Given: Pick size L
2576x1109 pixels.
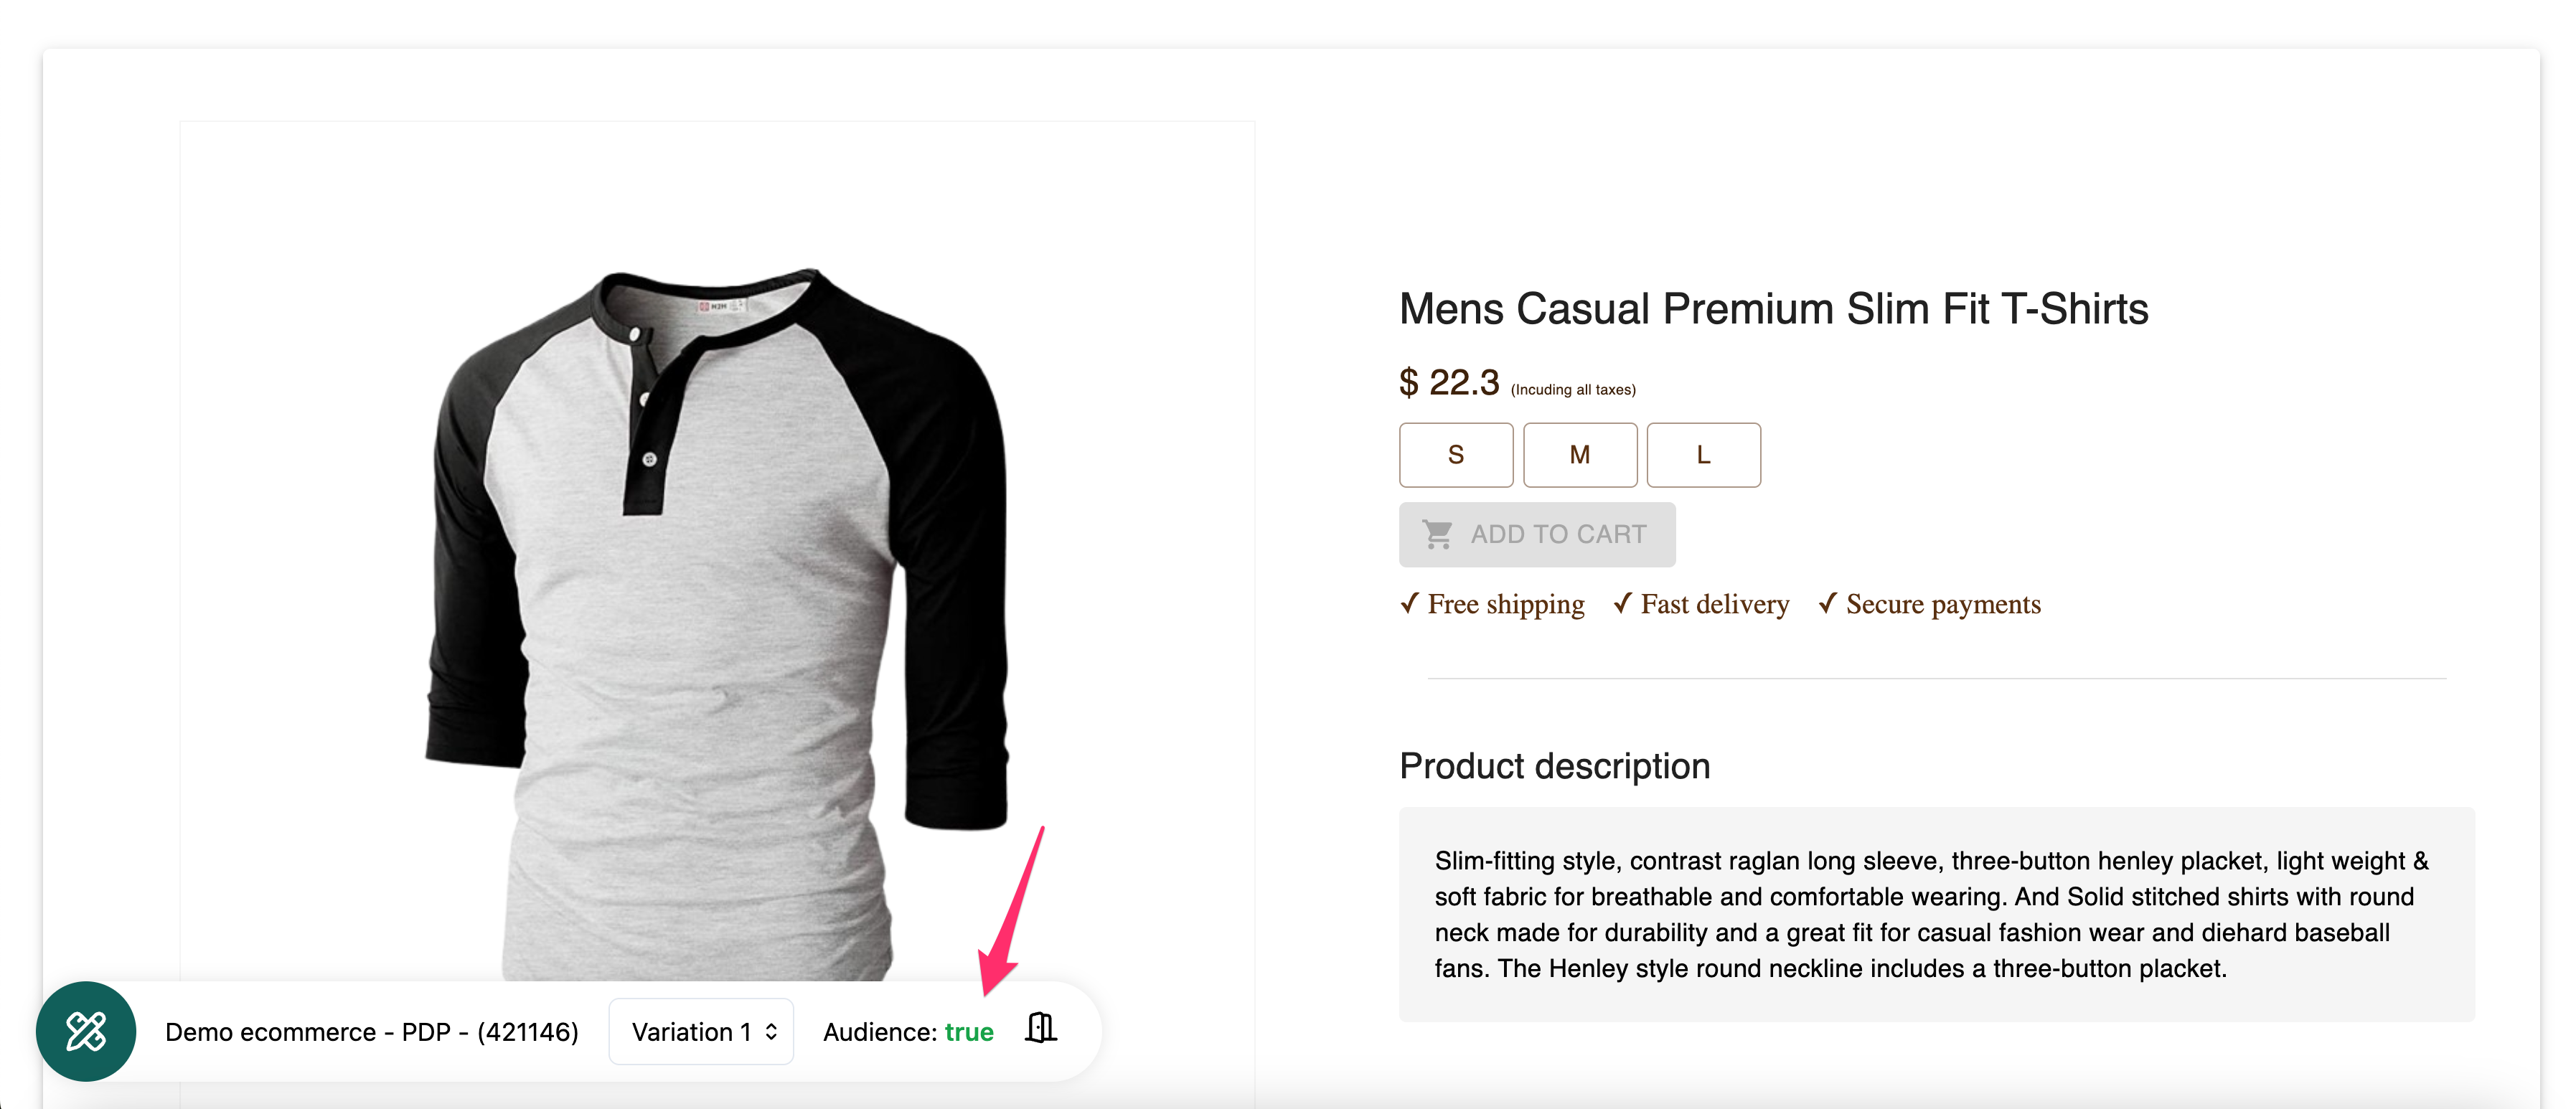Looking at the screenshot, I should (x=1703, y=455).
